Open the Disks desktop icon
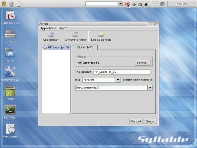Image resolution: width=197 pixels, height=148 pixels. [10, 34]
